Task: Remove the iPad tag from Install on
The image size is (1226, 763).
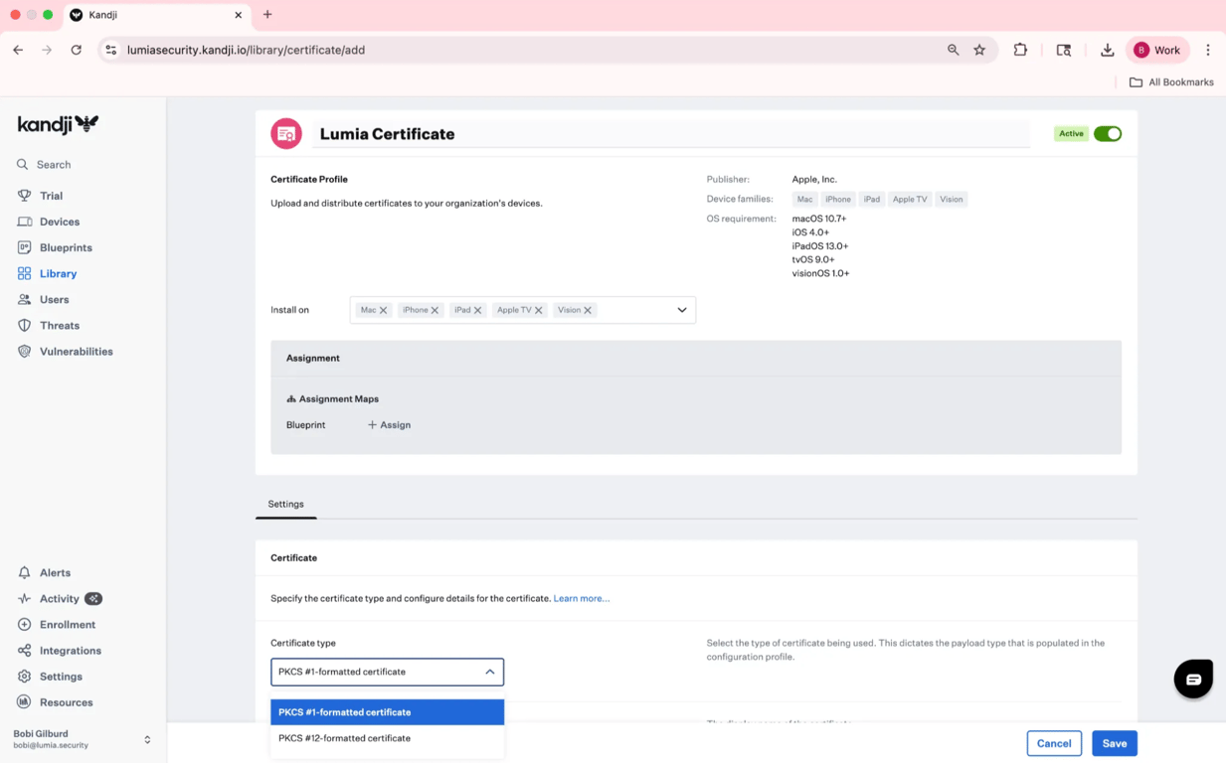Action: click(x=478, y=310)
